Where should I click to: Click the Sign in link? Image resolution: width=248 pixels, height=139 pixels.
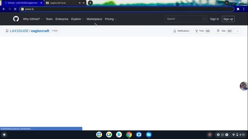click(214, 19)
